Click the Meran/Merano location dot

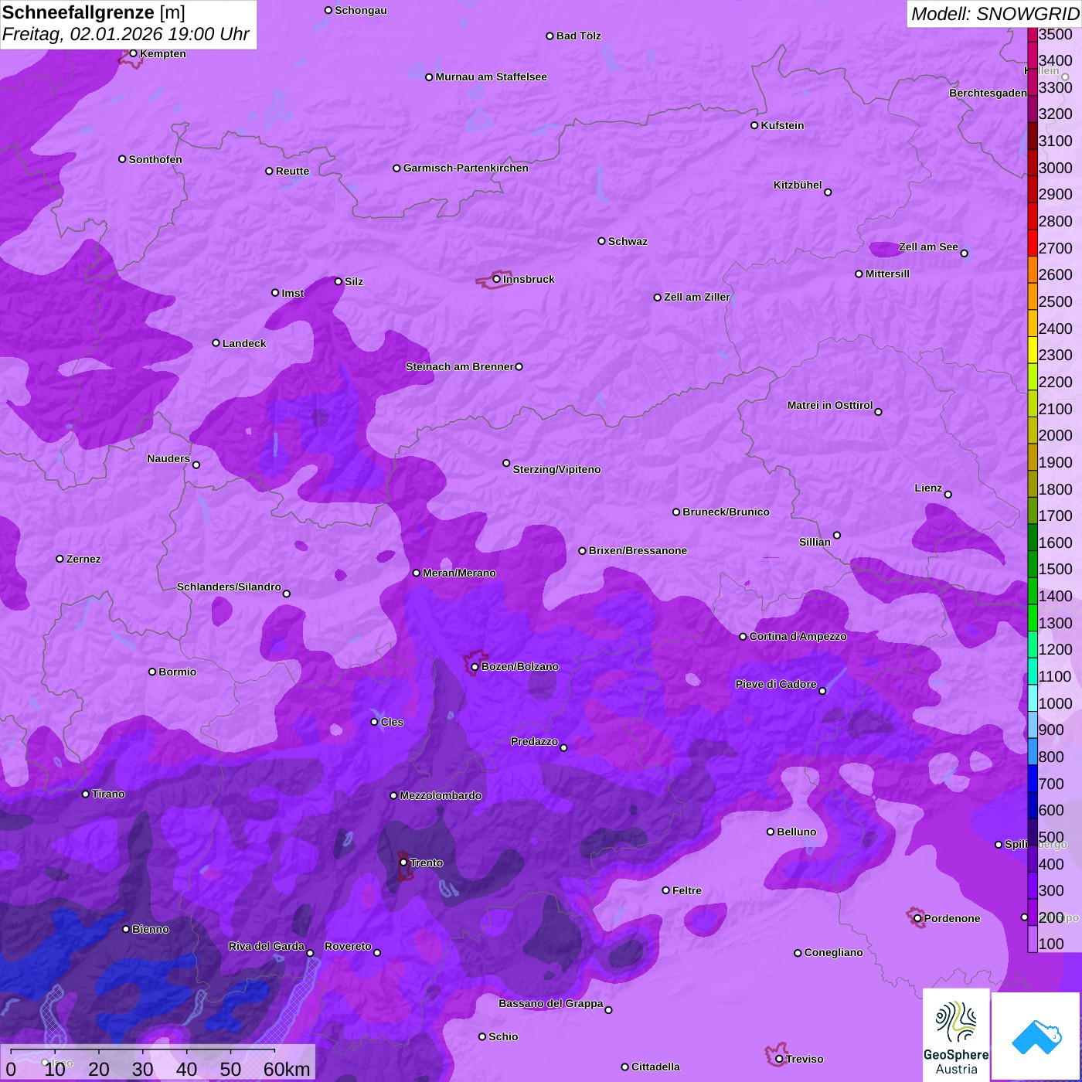[416, 573]
